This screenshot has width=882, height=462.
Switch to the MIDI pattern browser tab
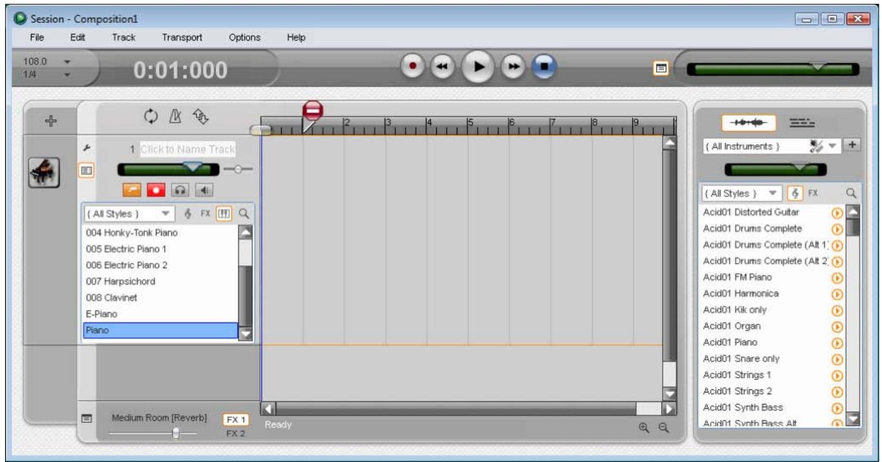802,123
